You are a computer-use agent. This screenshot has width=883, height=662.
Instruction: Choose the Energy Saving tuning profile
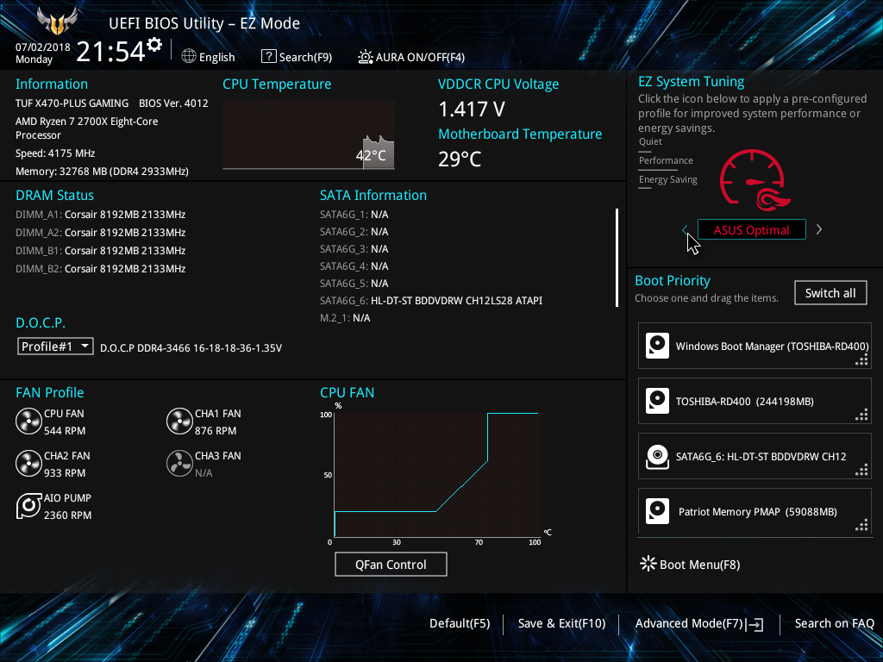tap(668, 180)
